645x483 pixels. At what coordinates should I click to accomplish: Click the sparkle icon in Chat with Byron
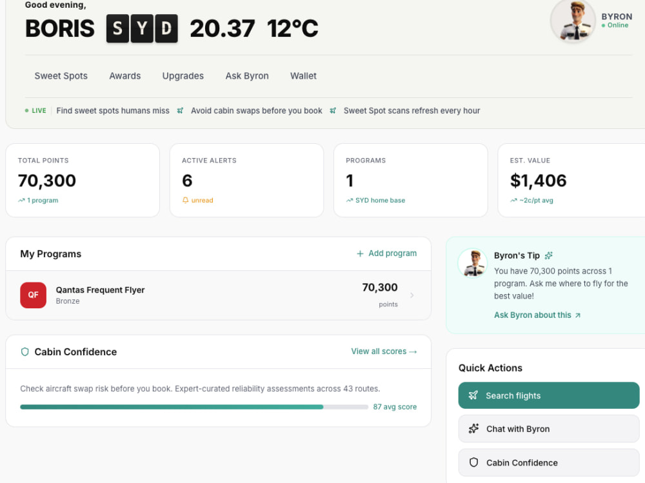[473, 429]
